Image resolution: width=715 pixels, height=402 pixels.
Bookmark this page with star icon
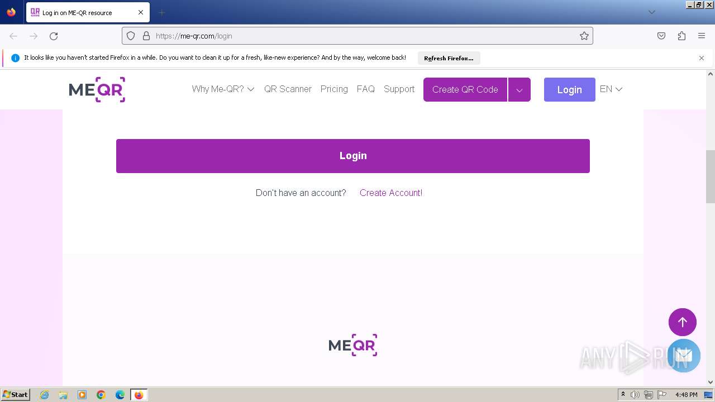click(x=584, y=36)
